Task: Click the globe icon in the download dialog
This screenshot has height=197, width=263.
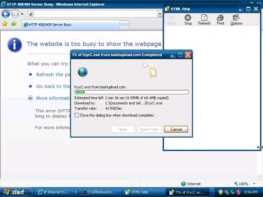Action: 83,72
